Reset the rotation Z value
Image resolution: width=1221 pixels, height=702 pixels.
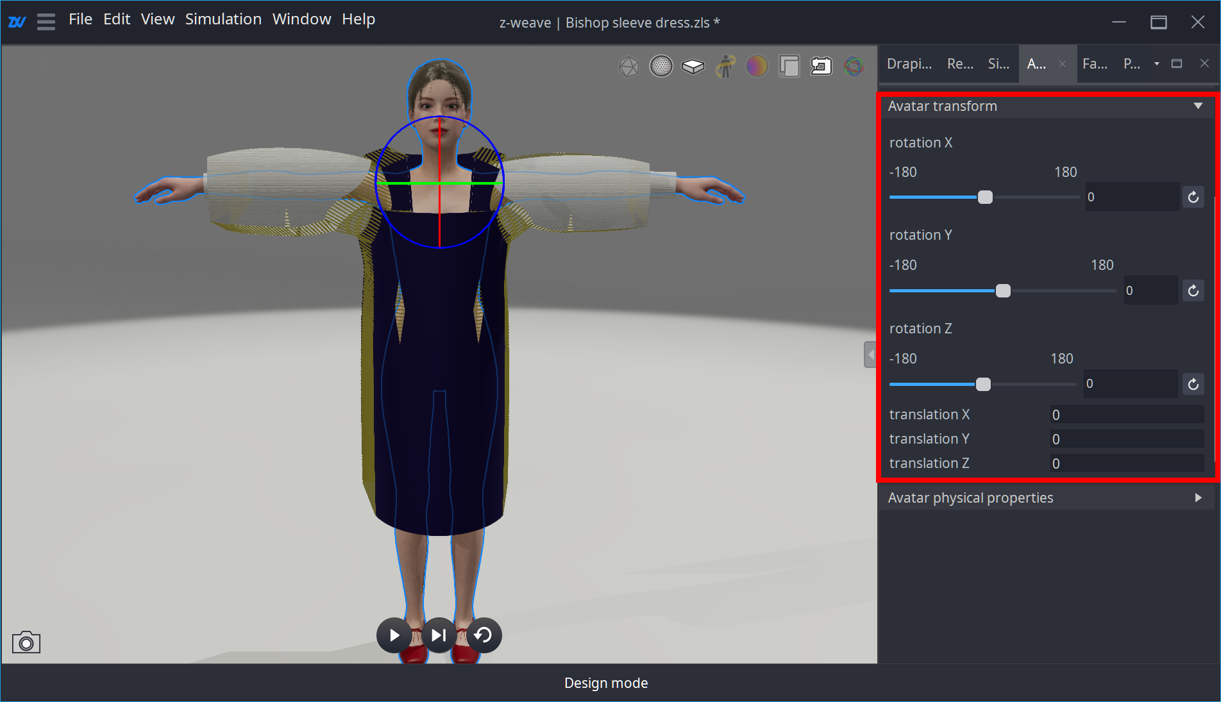[1193, 384]
